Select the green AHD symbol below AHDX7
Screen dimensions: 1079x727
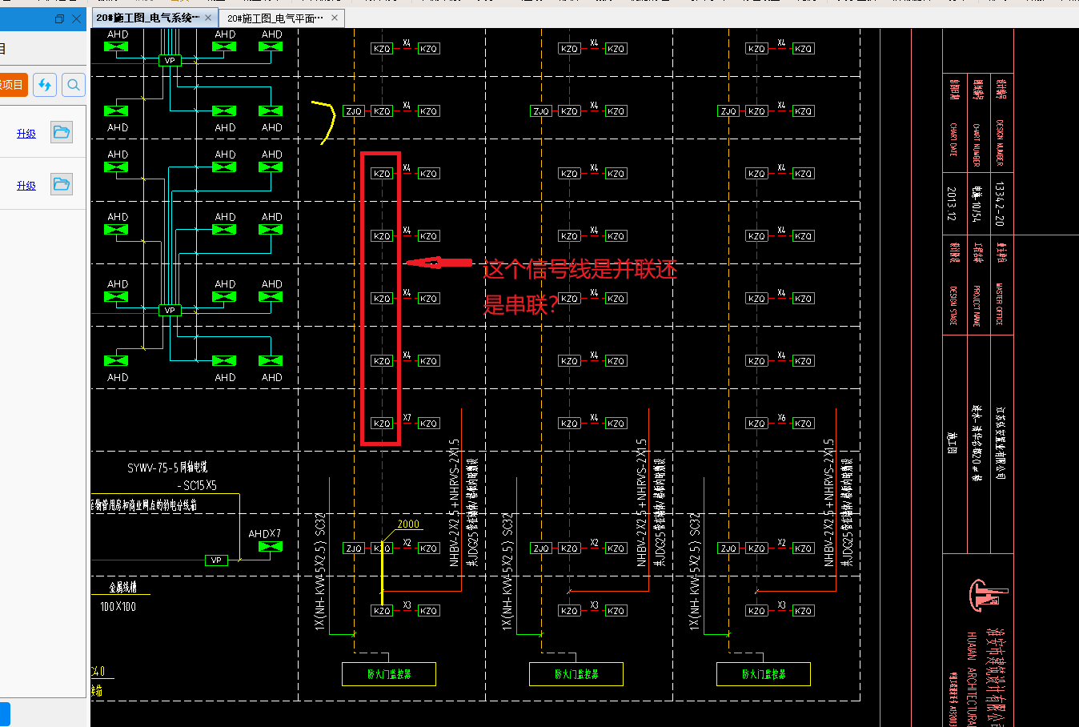(271, 547)
